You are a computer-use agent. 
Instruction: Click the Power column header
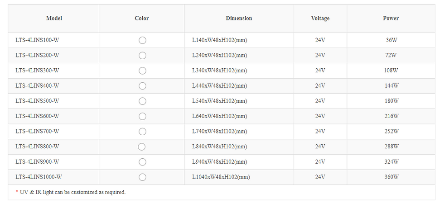point(391,19)
